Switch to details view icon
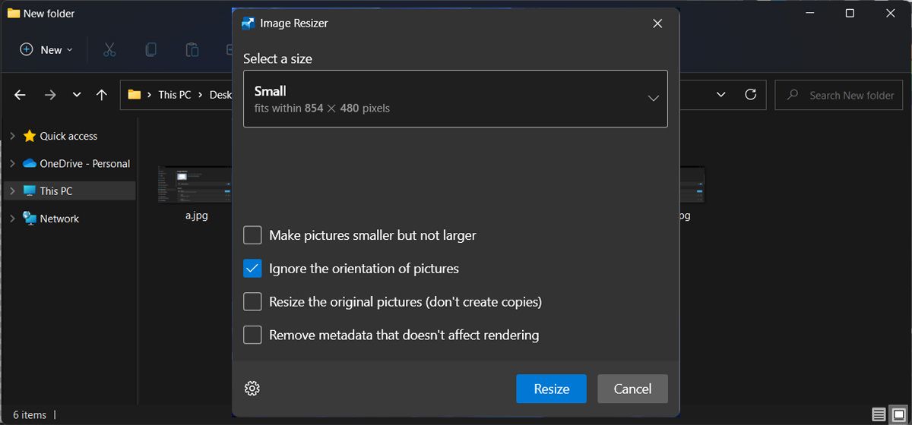912x425 pixels. click(879, 414)
